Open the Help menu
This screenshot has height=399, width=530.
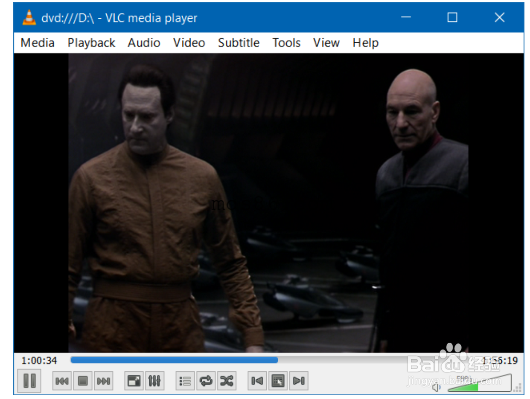[x=365, y=43]
